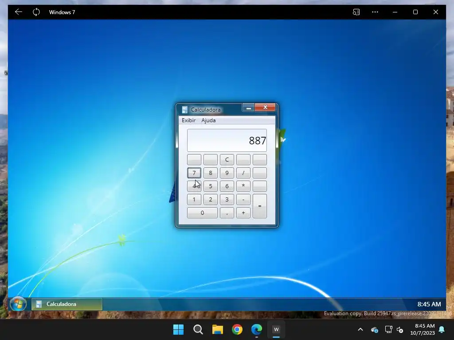Viewport: 454px width, 340px height.
Task: Close the Windows 7 viewer window
Action: (x=436, y=12)
